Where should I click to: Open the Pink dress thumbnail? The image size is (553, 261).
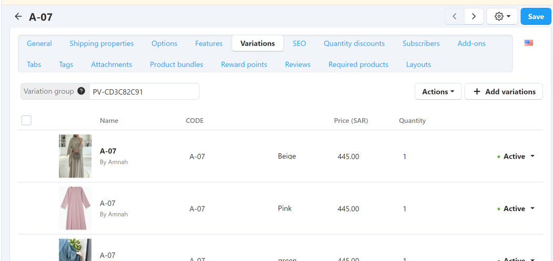click(75, 208)
